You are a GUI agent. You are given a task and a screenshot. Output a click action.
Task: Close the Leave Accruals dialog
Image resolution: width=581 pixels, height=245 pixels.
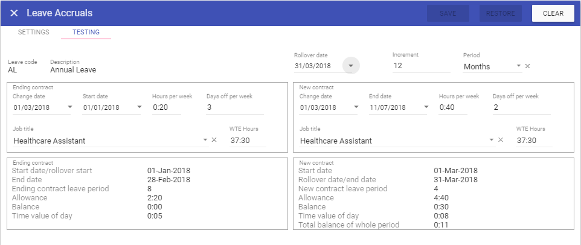pos(14,13)
